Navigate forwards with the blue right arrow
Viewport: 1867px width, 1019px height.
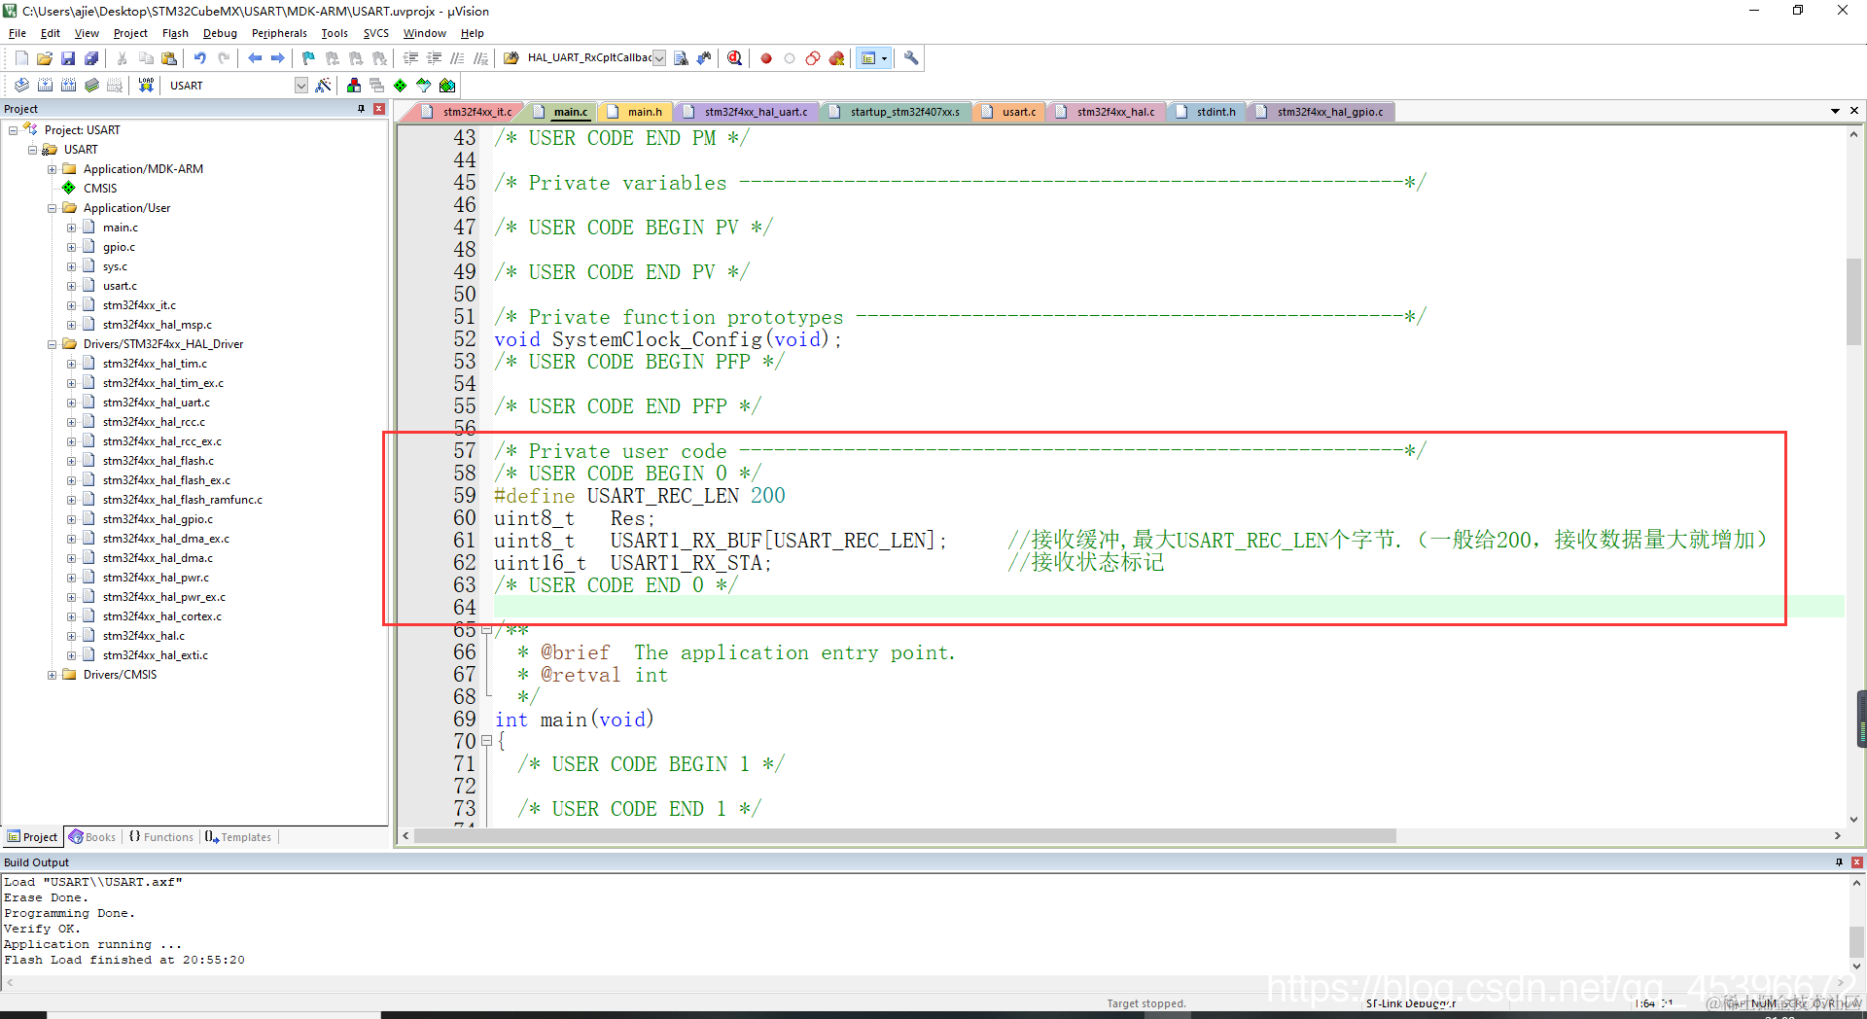[278, 58]
